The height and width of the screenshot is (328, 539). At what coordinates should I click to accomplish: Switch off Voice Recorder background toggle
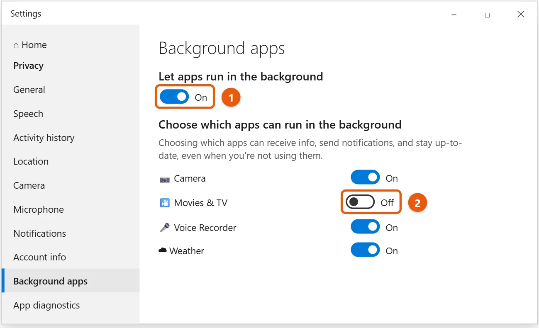click(365, 226)
